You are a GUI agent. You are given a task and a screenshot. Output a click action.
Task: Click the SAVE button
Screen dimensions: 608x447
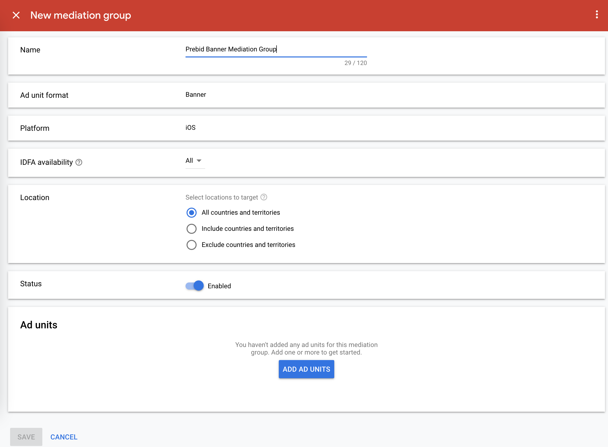coord(26,436)
